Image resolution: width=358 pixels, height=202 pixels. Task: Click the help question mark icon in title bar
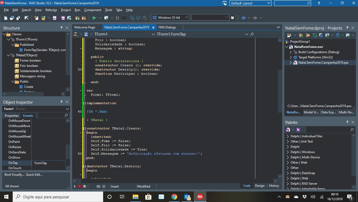coord(319,3)
